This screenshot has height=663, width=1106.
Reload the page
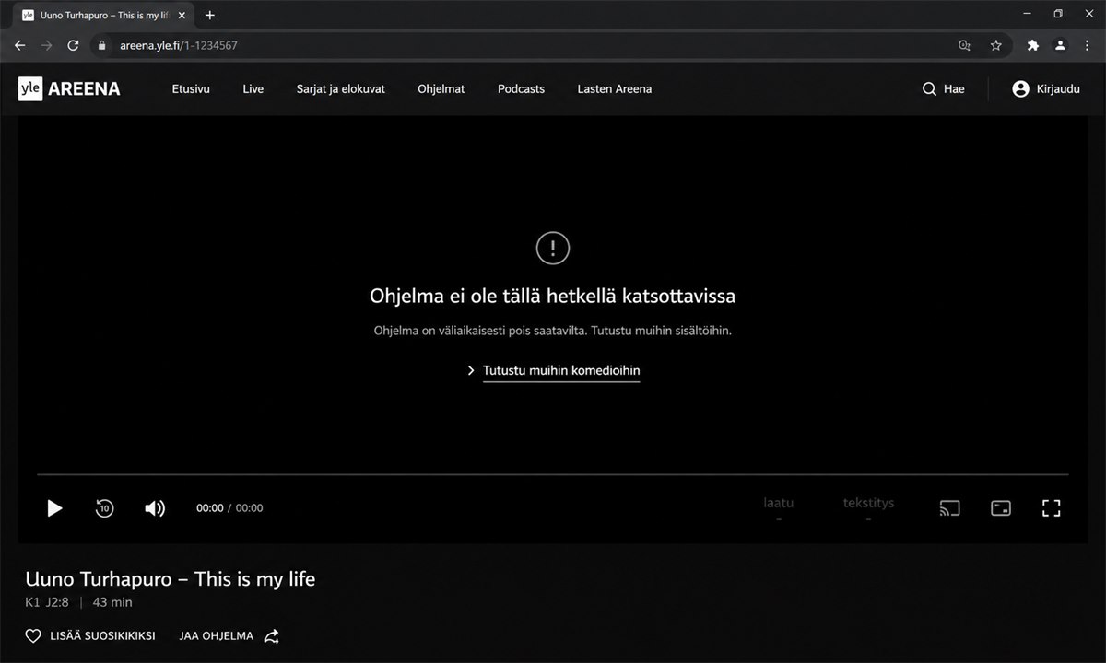pos(74,45)
